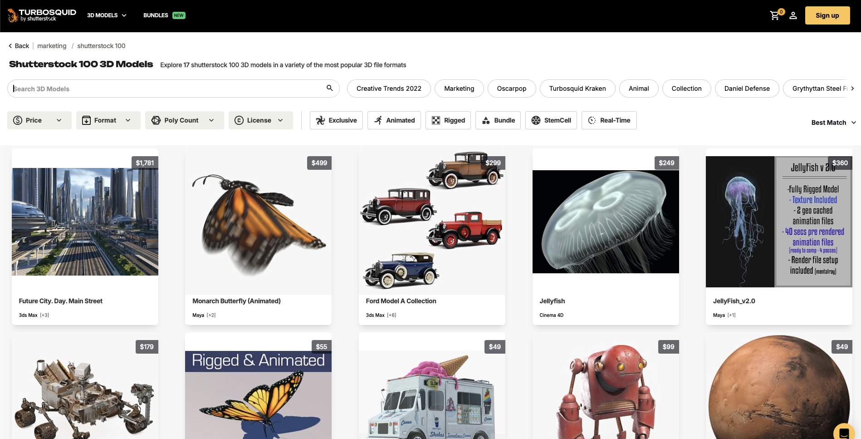Click the $1,781 price tag

(145, 163)
